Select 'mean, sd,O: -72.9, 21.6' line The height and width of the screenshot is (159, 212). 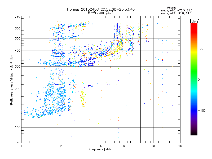point(176,10)
